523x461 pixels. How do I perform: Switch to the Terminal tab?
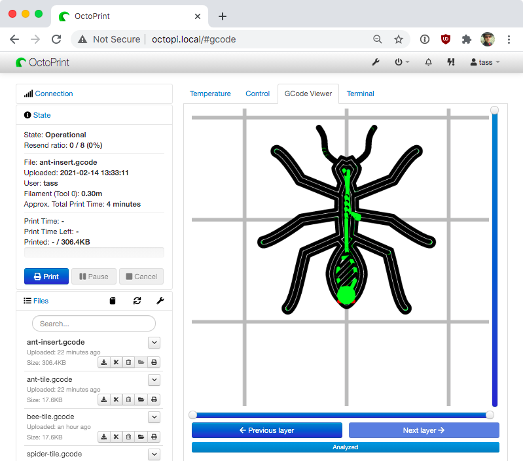[x=360, y=94]
